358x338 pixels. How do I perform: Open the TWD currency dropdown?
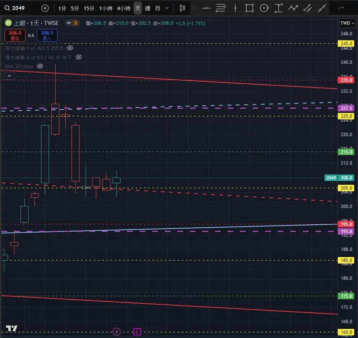[347, 23]
